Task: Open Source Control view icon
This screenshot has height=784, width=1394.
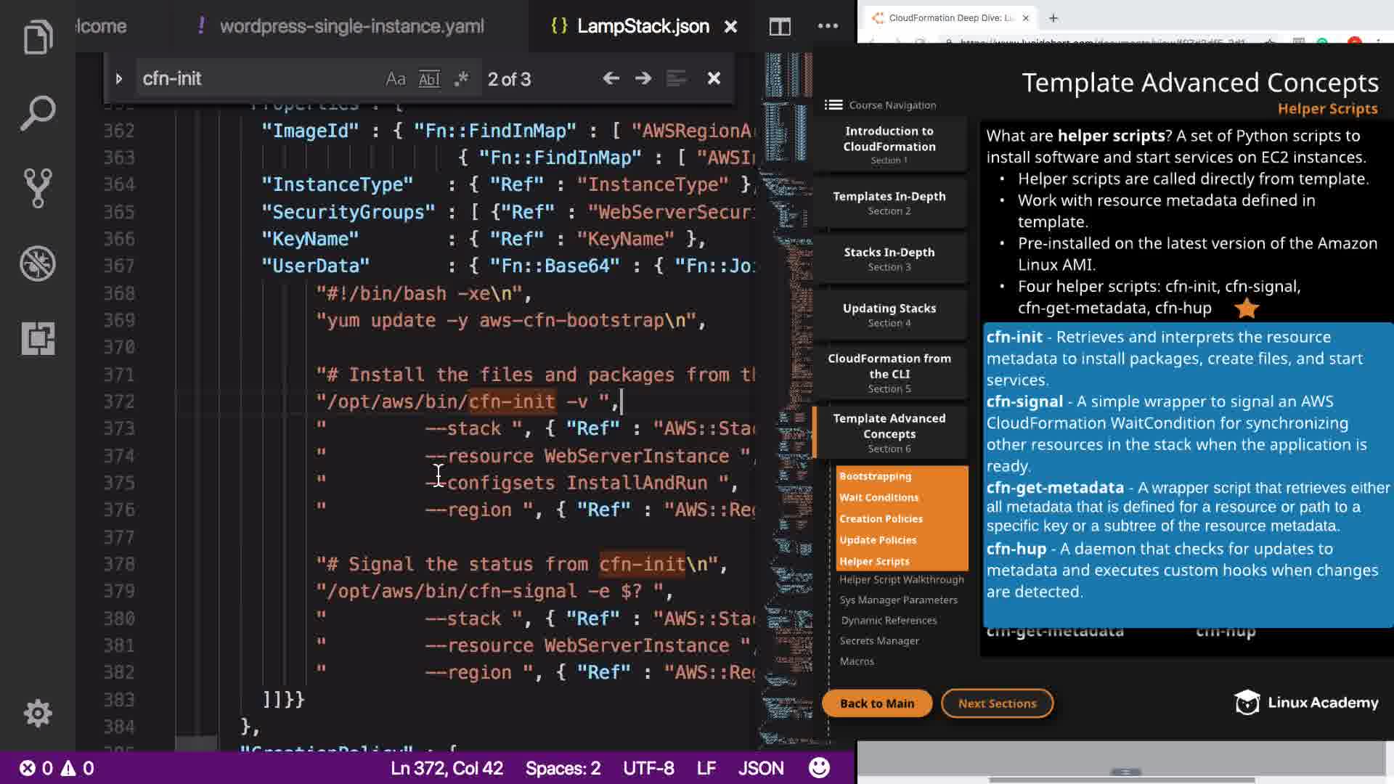Action: [x=38, y=188]
